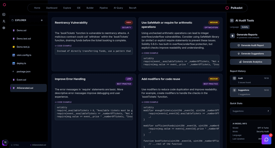The image size is (275, 148).
Task: Open the Pipeline tab
Action: (104, 8)
